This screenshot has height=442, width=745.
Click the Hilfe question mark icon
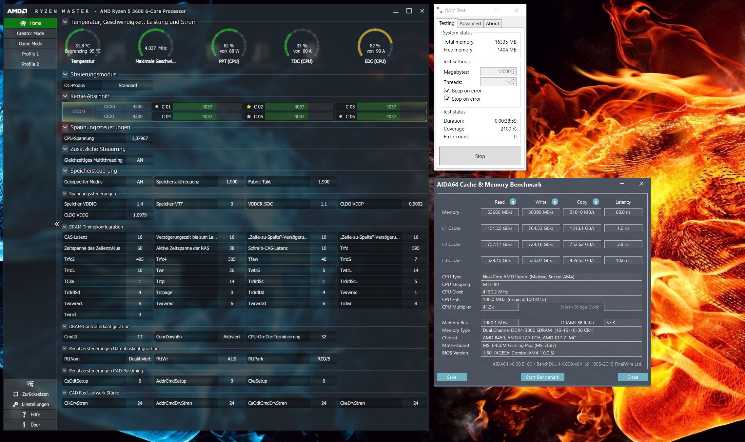coord(24,414)
